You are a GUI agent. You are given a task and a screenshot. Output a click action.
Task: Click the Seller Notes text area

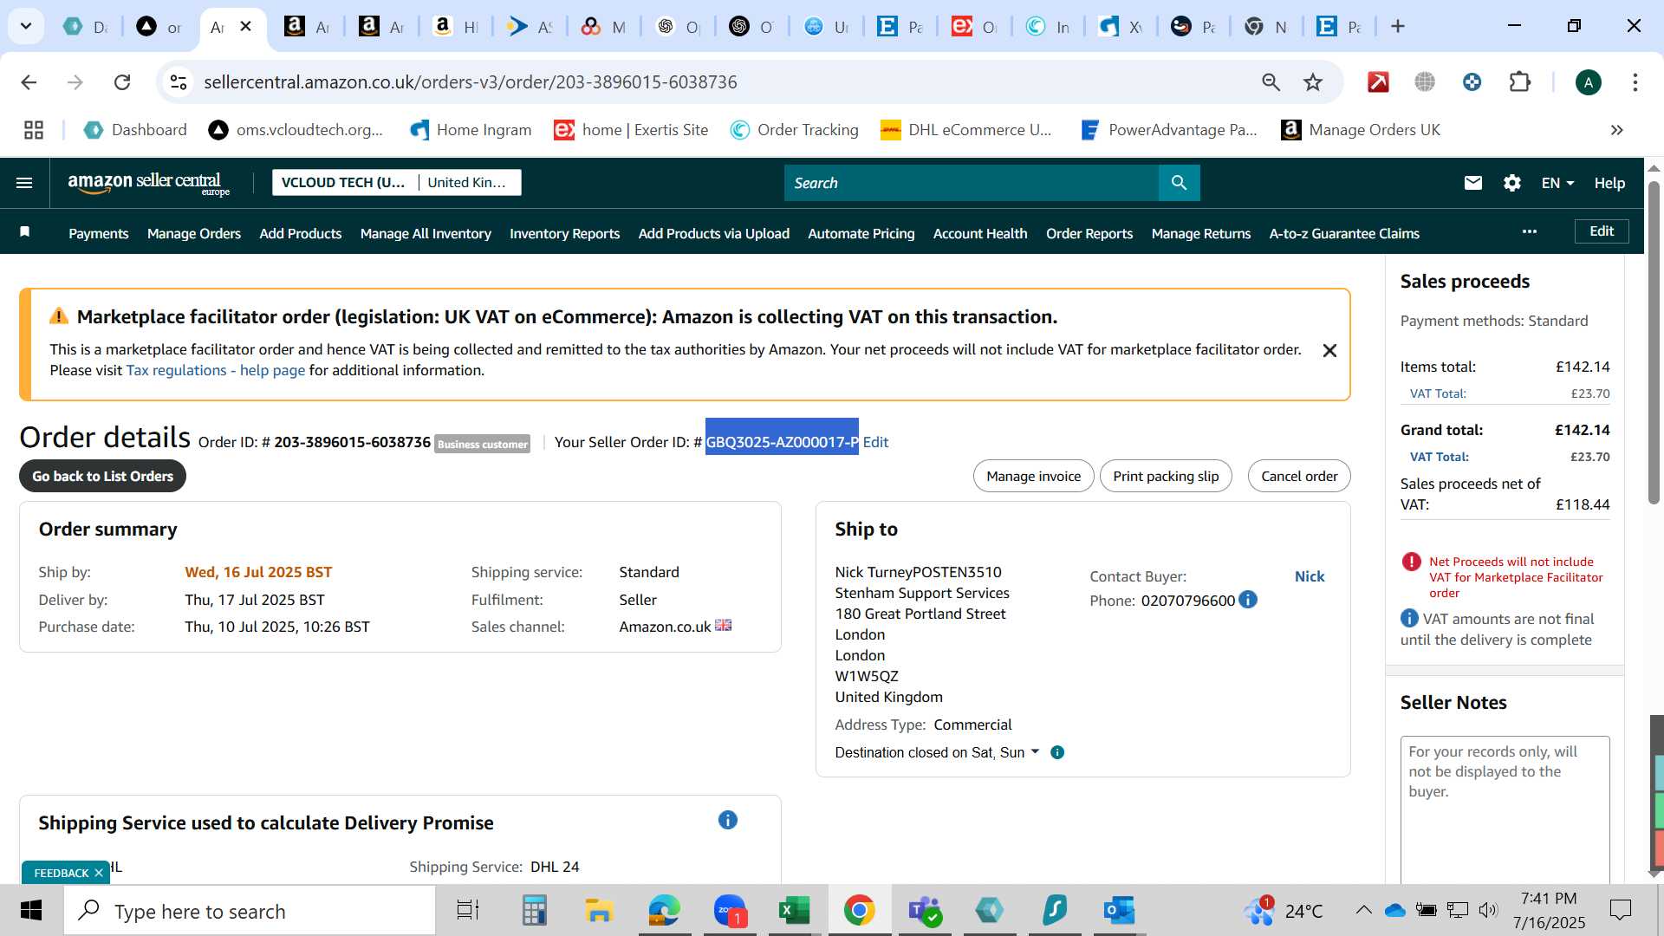coord(1505,809)
